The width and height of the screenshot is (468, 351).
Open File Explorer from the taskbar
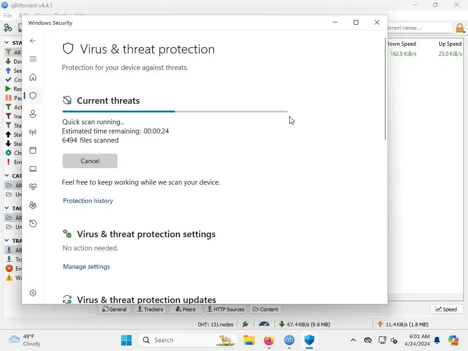click(x=249, y=340)
